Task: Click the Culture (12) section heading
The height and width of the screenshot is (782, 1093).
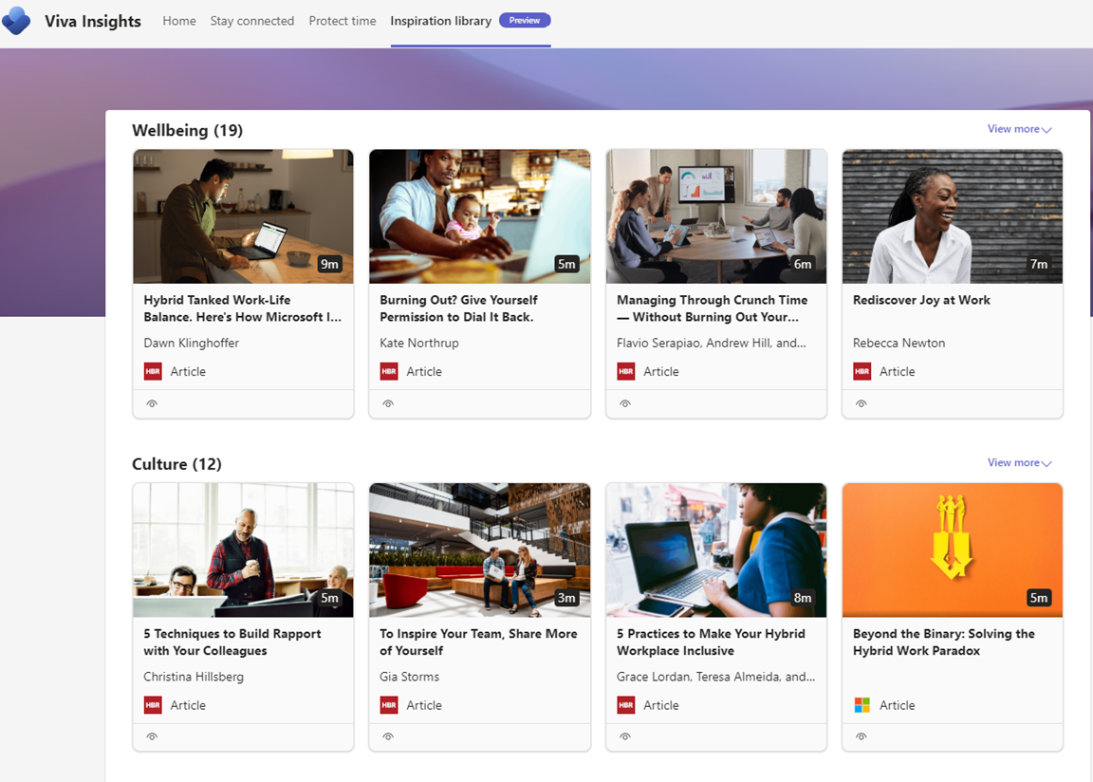Action: 177,464
